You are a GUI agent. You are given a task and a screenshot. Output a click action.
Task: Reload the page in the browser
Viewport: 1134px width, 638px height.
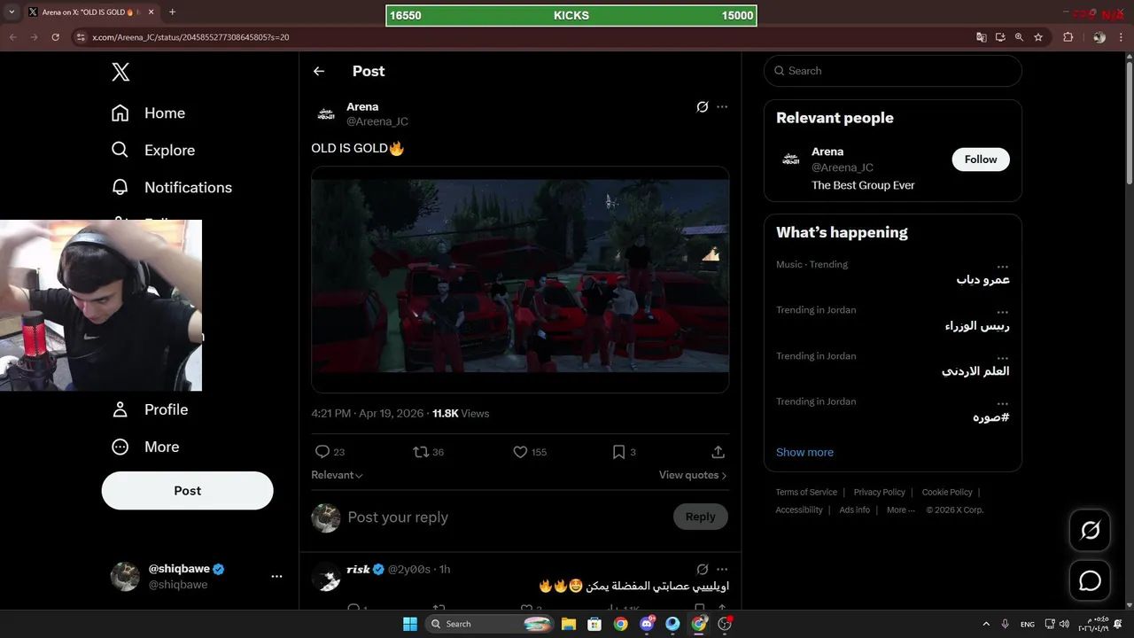pos(55,37)
